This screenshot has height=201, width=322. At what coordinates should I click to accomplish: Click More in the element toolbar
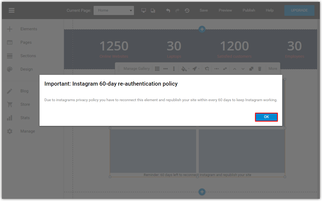[x=273, y=69]
